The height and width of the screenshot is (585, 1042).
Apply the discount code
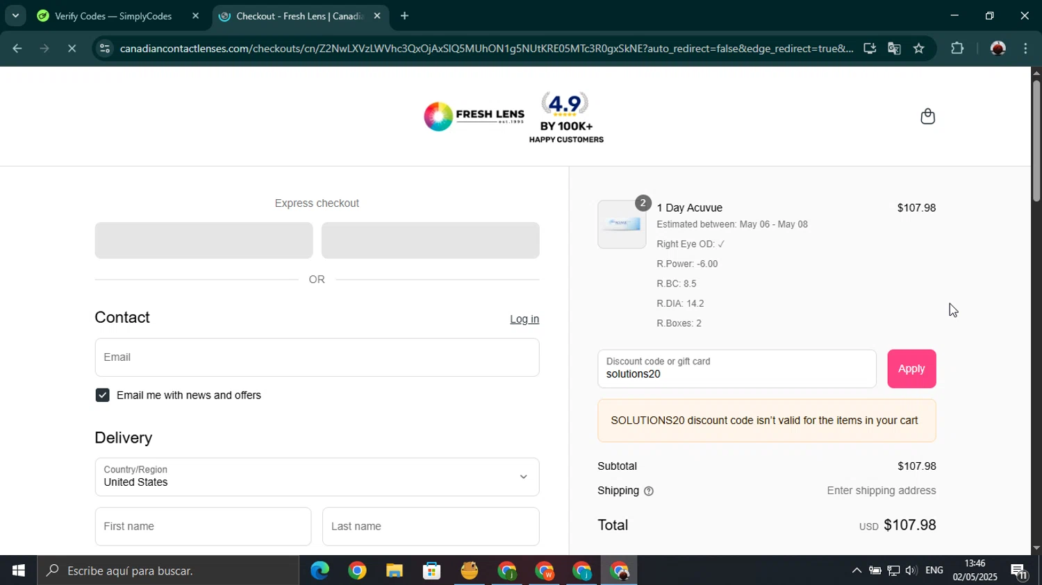(911, 369)
